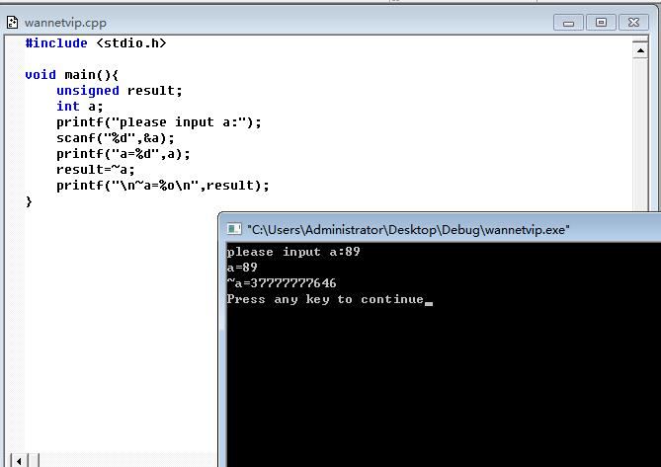661x467 pixels.
Task: Click the Press any key to continue text
Action: 325,299
